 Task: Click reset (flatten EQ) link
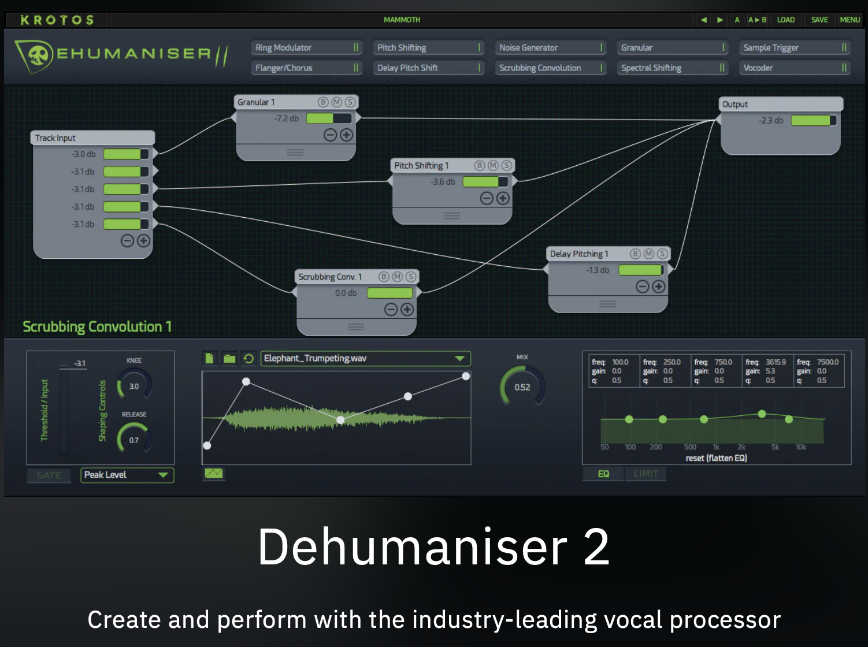point(716,458)
